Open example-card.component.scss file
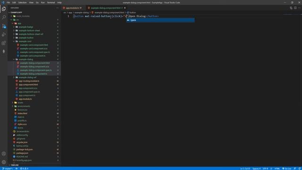Screen dimensions: 302x170 click(34, 49)
